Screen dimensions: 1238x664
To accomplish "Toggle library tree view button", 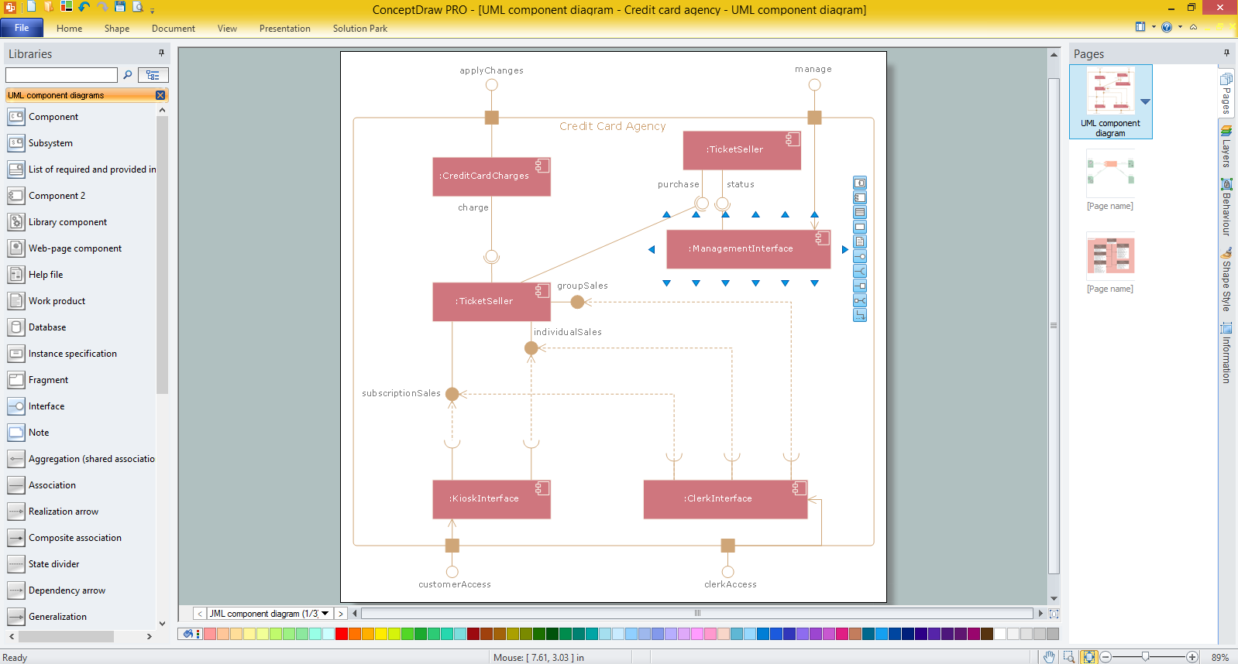I will pos(153,75).
